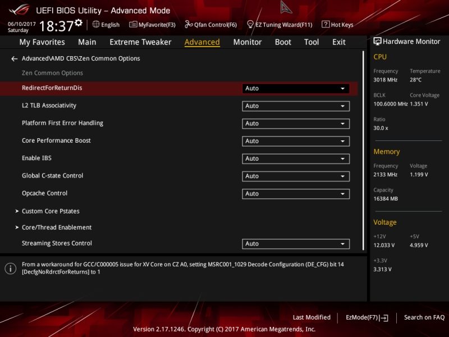Click the CPU temperature value 28°C

[415, 80]
